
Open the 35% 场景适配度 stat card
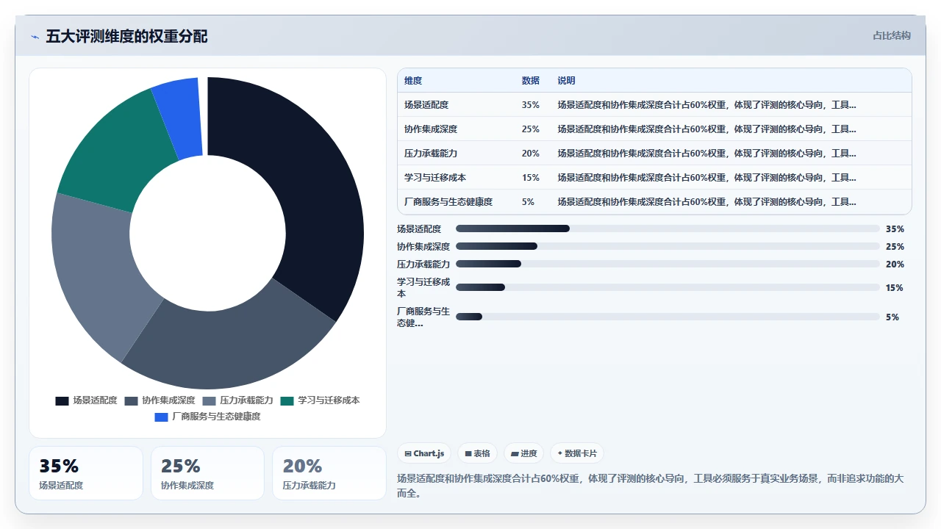pos(86,473)
